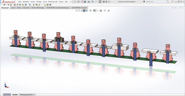
Task: Click the Undo arrow icon
Action: coord(92,2)
